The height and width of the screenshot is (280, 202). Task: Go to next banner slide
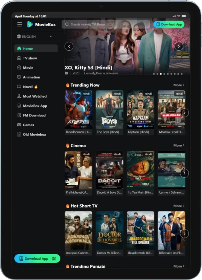[178, 46]
